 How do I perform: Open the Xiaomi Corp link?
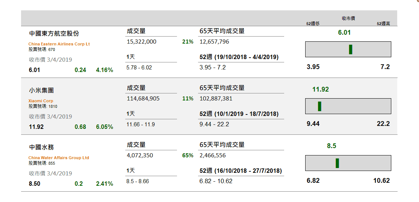(x=41, y=101)
